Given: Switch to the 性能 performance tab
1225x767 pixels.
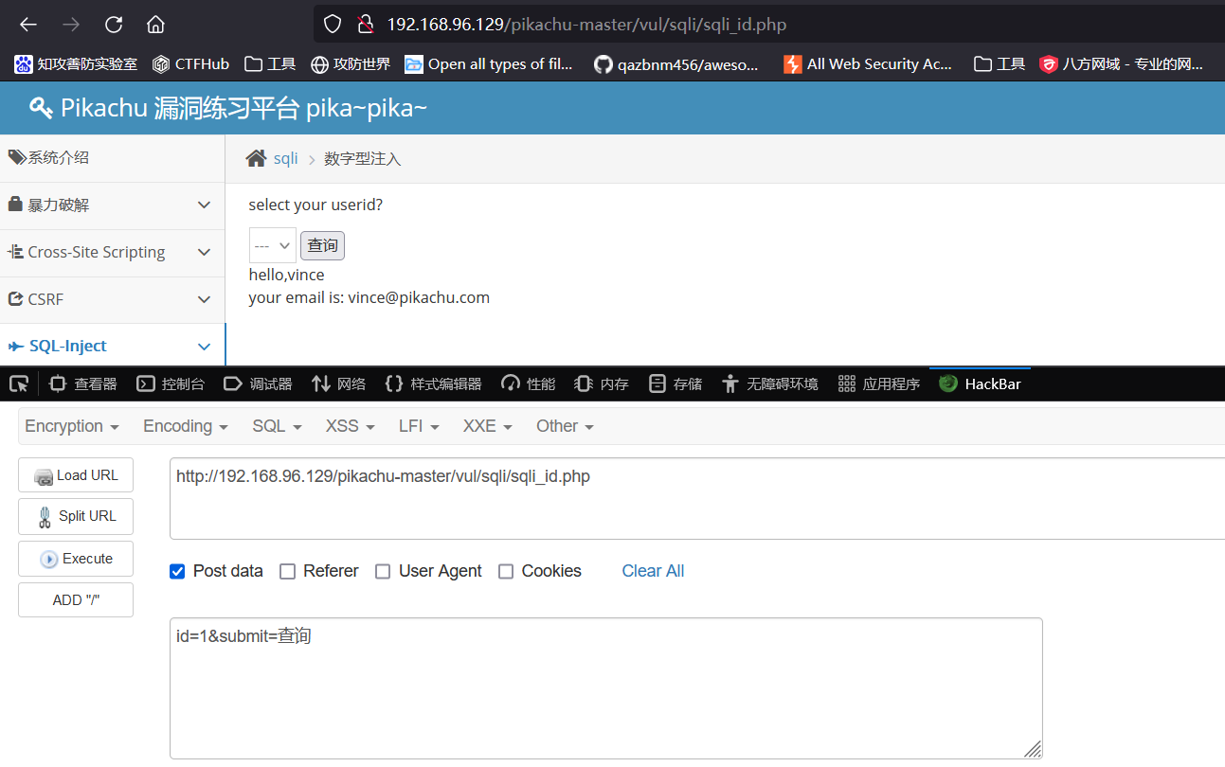Looking at the screenshot, I should tap(529, 383).
